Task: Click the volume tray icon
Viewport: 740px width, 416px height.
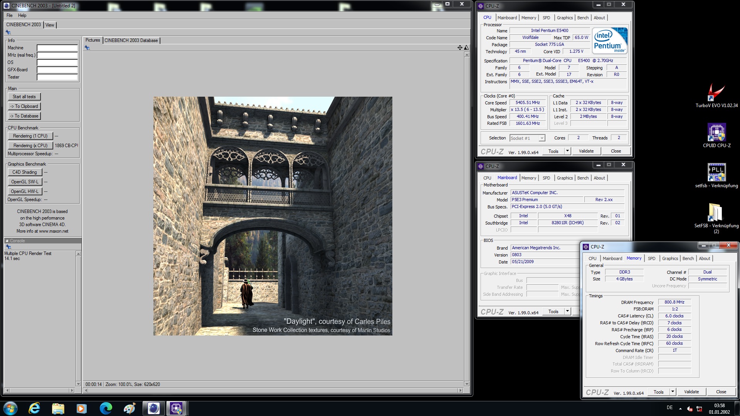Action: (x=690, y=408)
